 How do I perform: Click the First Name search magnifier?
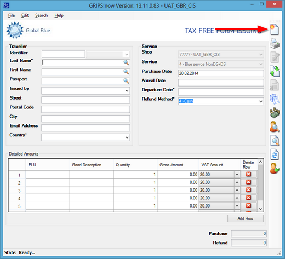(x=126, y=72)
